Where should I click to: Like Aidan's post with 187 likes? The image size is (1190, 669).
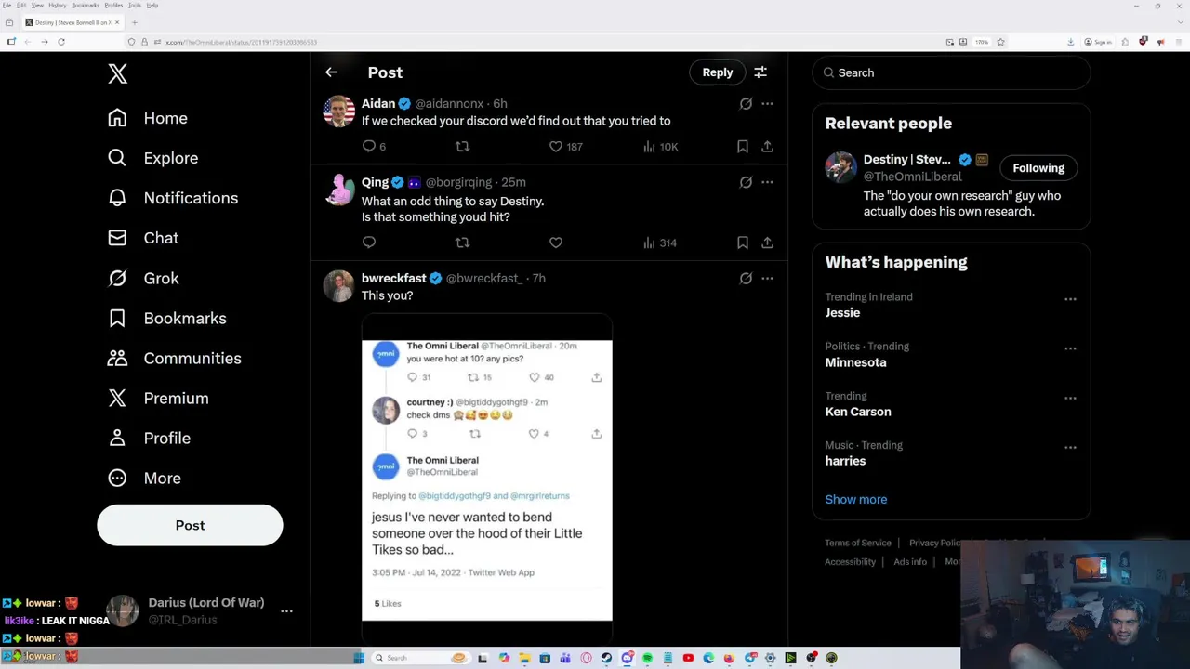pyautogui.click(x=565, y=146)
